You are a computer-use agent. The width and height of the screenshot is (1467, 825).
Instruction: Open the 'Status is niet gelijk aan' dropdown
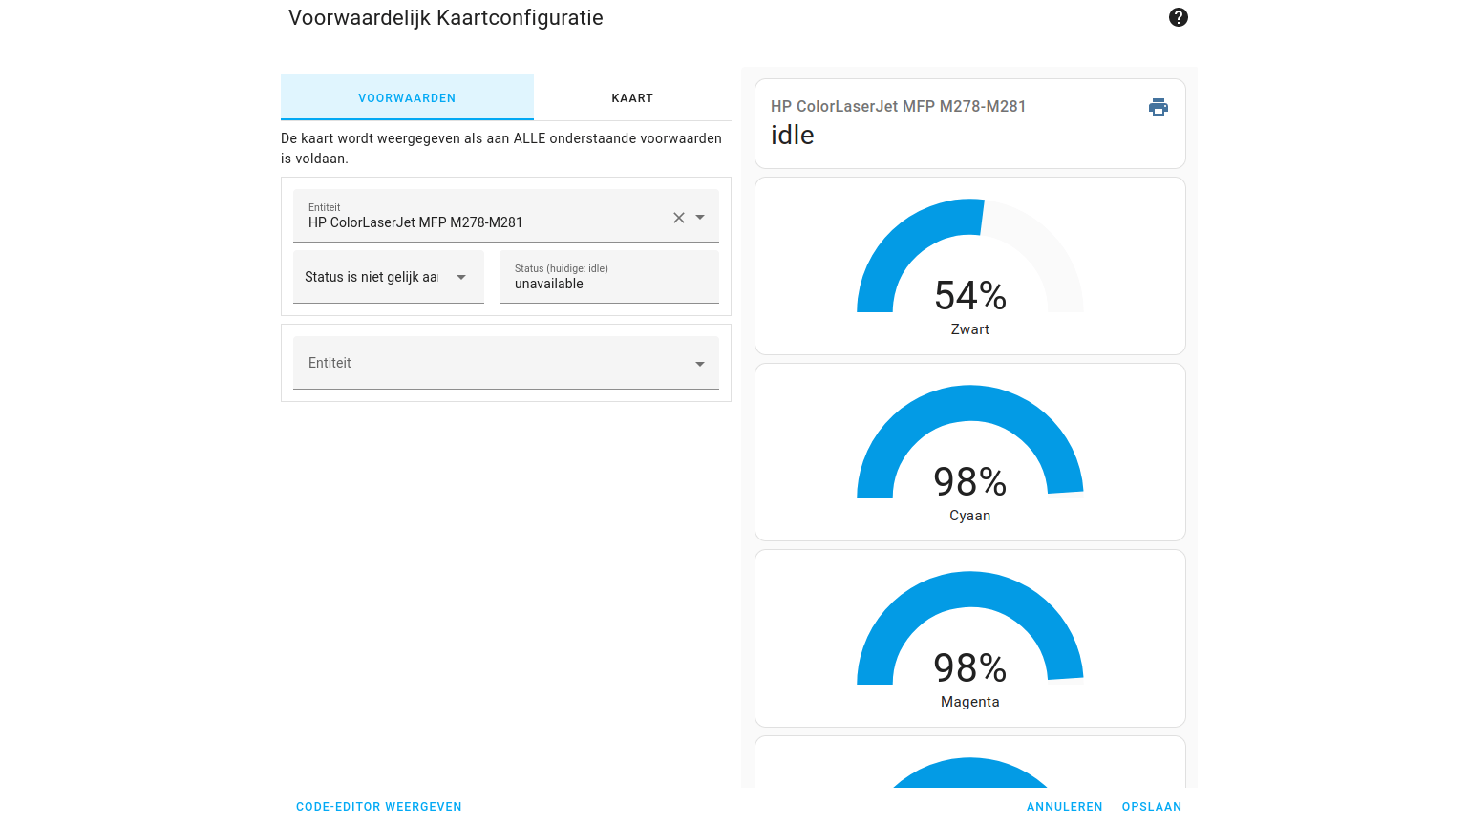pos(388,277)
